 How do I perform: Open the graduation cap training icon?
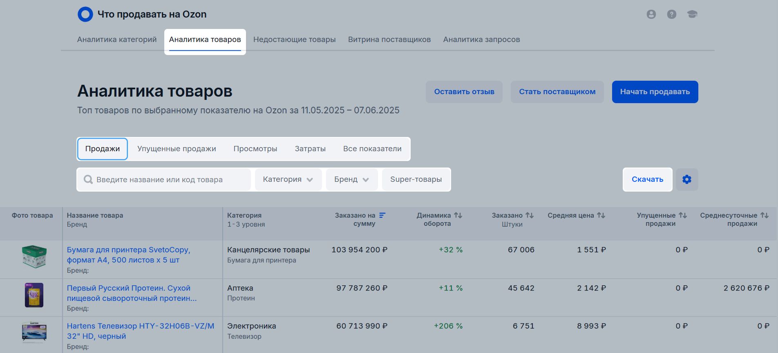point(692,14)
